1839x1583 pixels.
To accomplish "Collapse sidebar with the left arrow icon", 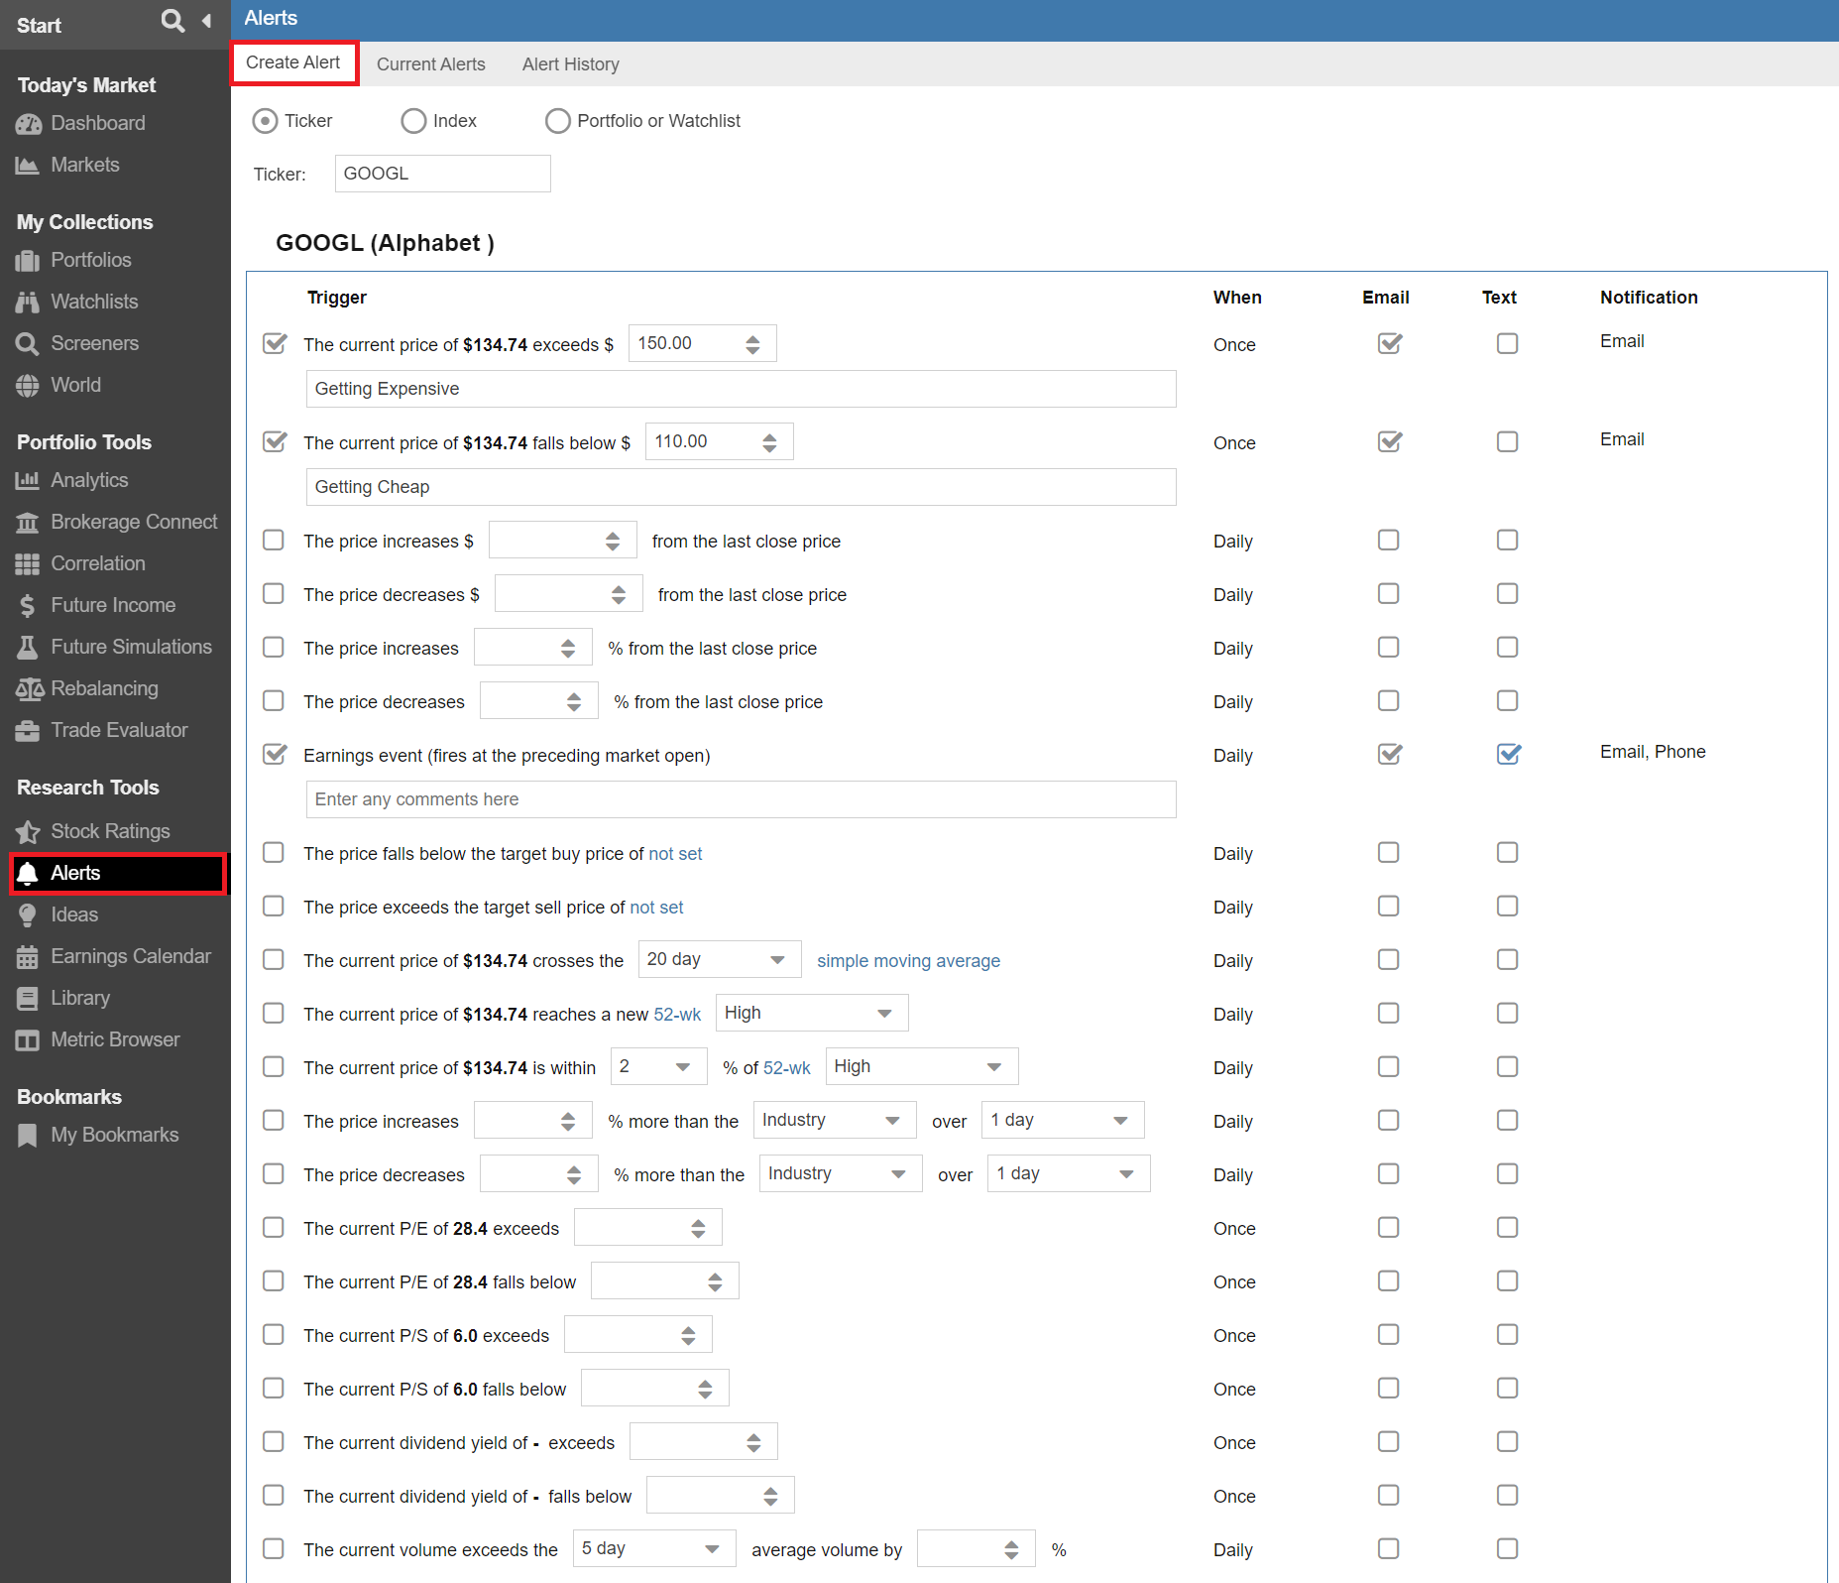I will pyautogui.click(x=206, y=21).
